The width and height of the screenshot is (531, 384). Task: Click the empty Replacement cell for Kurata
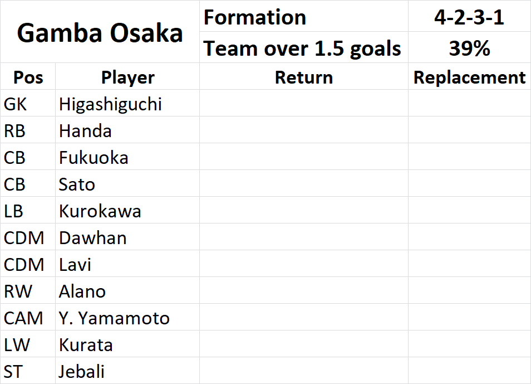point(469,344)
